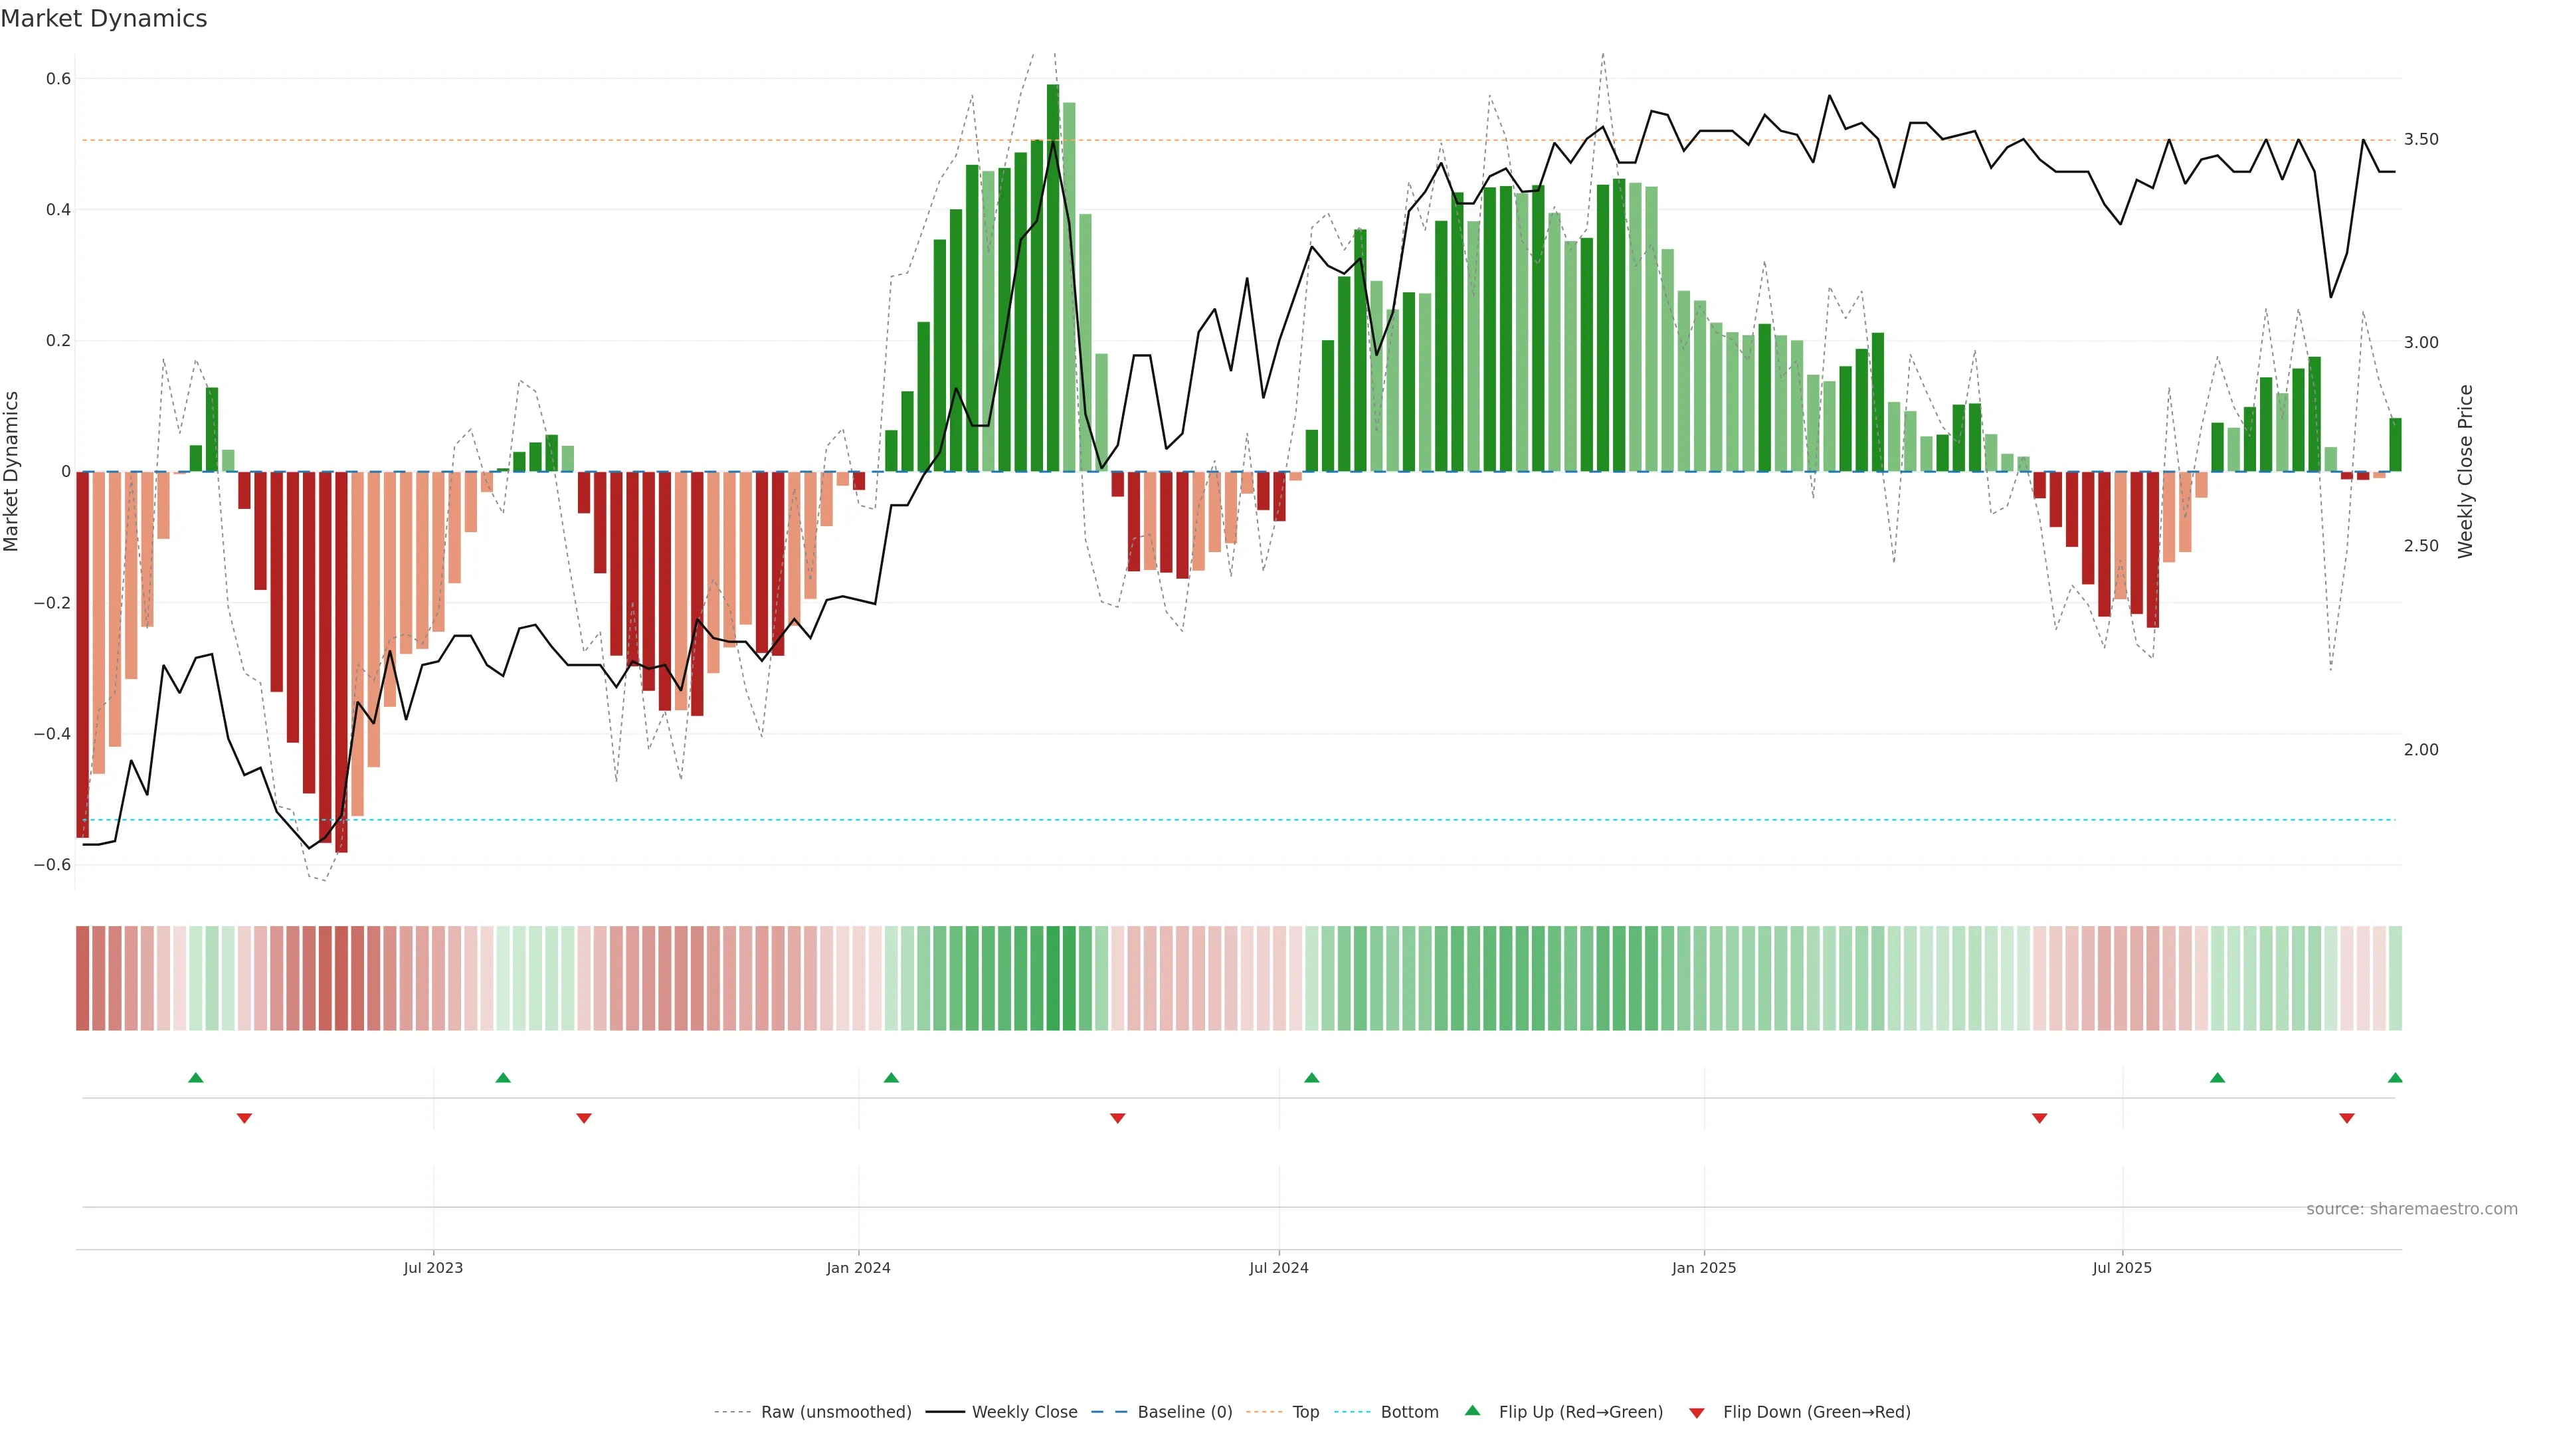Click the last Flip Up triangle at the far right
This screenshot has height=1435, width=2551.
2394,1078
